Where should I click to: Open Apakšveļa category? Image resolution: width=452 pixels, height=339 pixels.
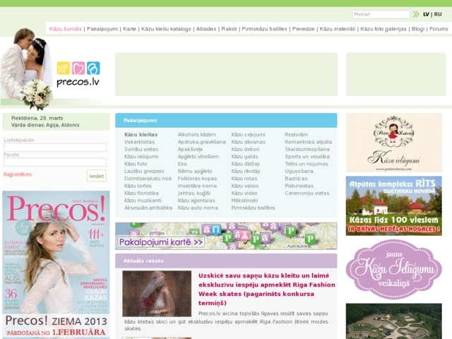pos(190,149)
